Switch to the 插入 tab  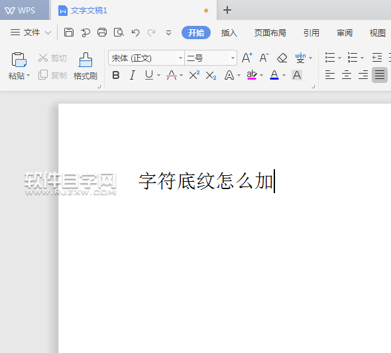229,33
